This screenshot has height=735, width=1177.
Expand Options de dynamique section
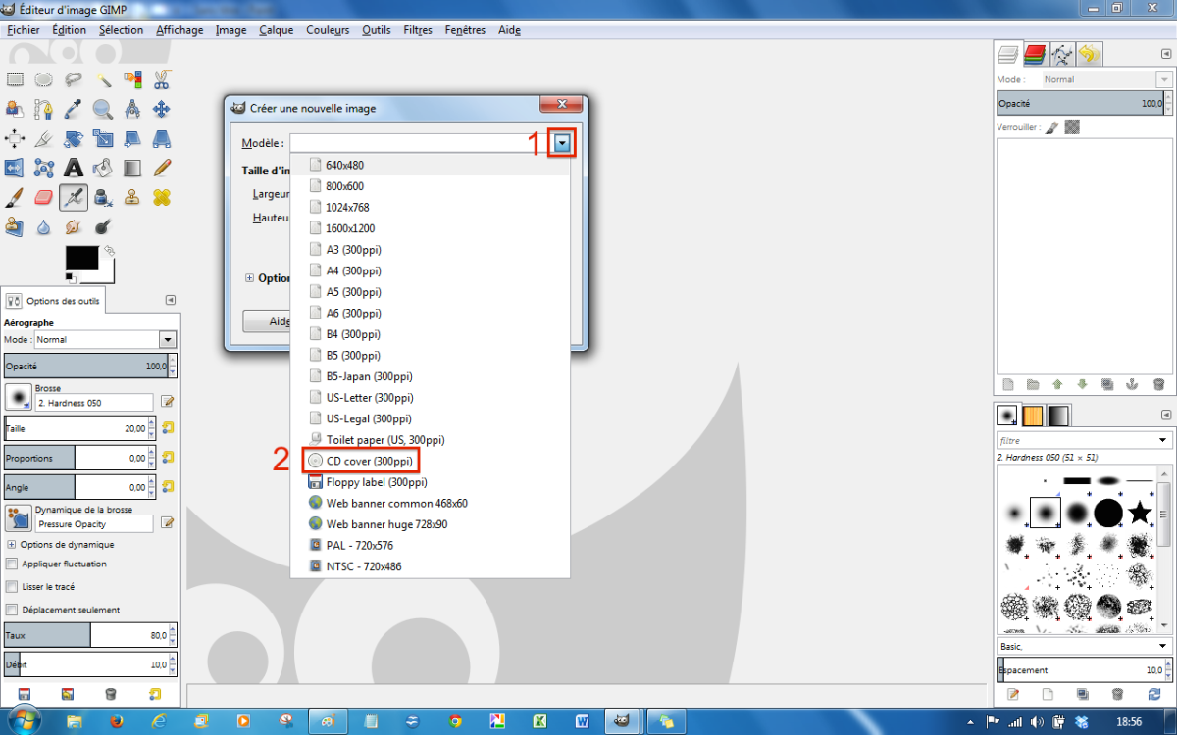(11, 544)
